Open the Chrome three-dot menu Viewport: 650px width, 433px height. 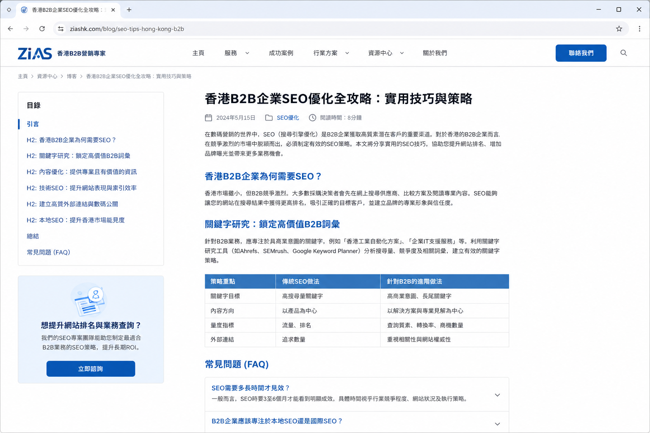coord(639,29)
